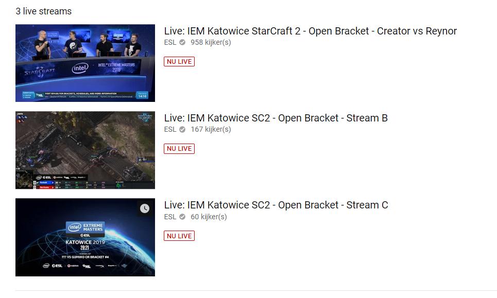
Task: Open the Stream C Katowice 2019 thumbnail
Action: pos(85,237)
